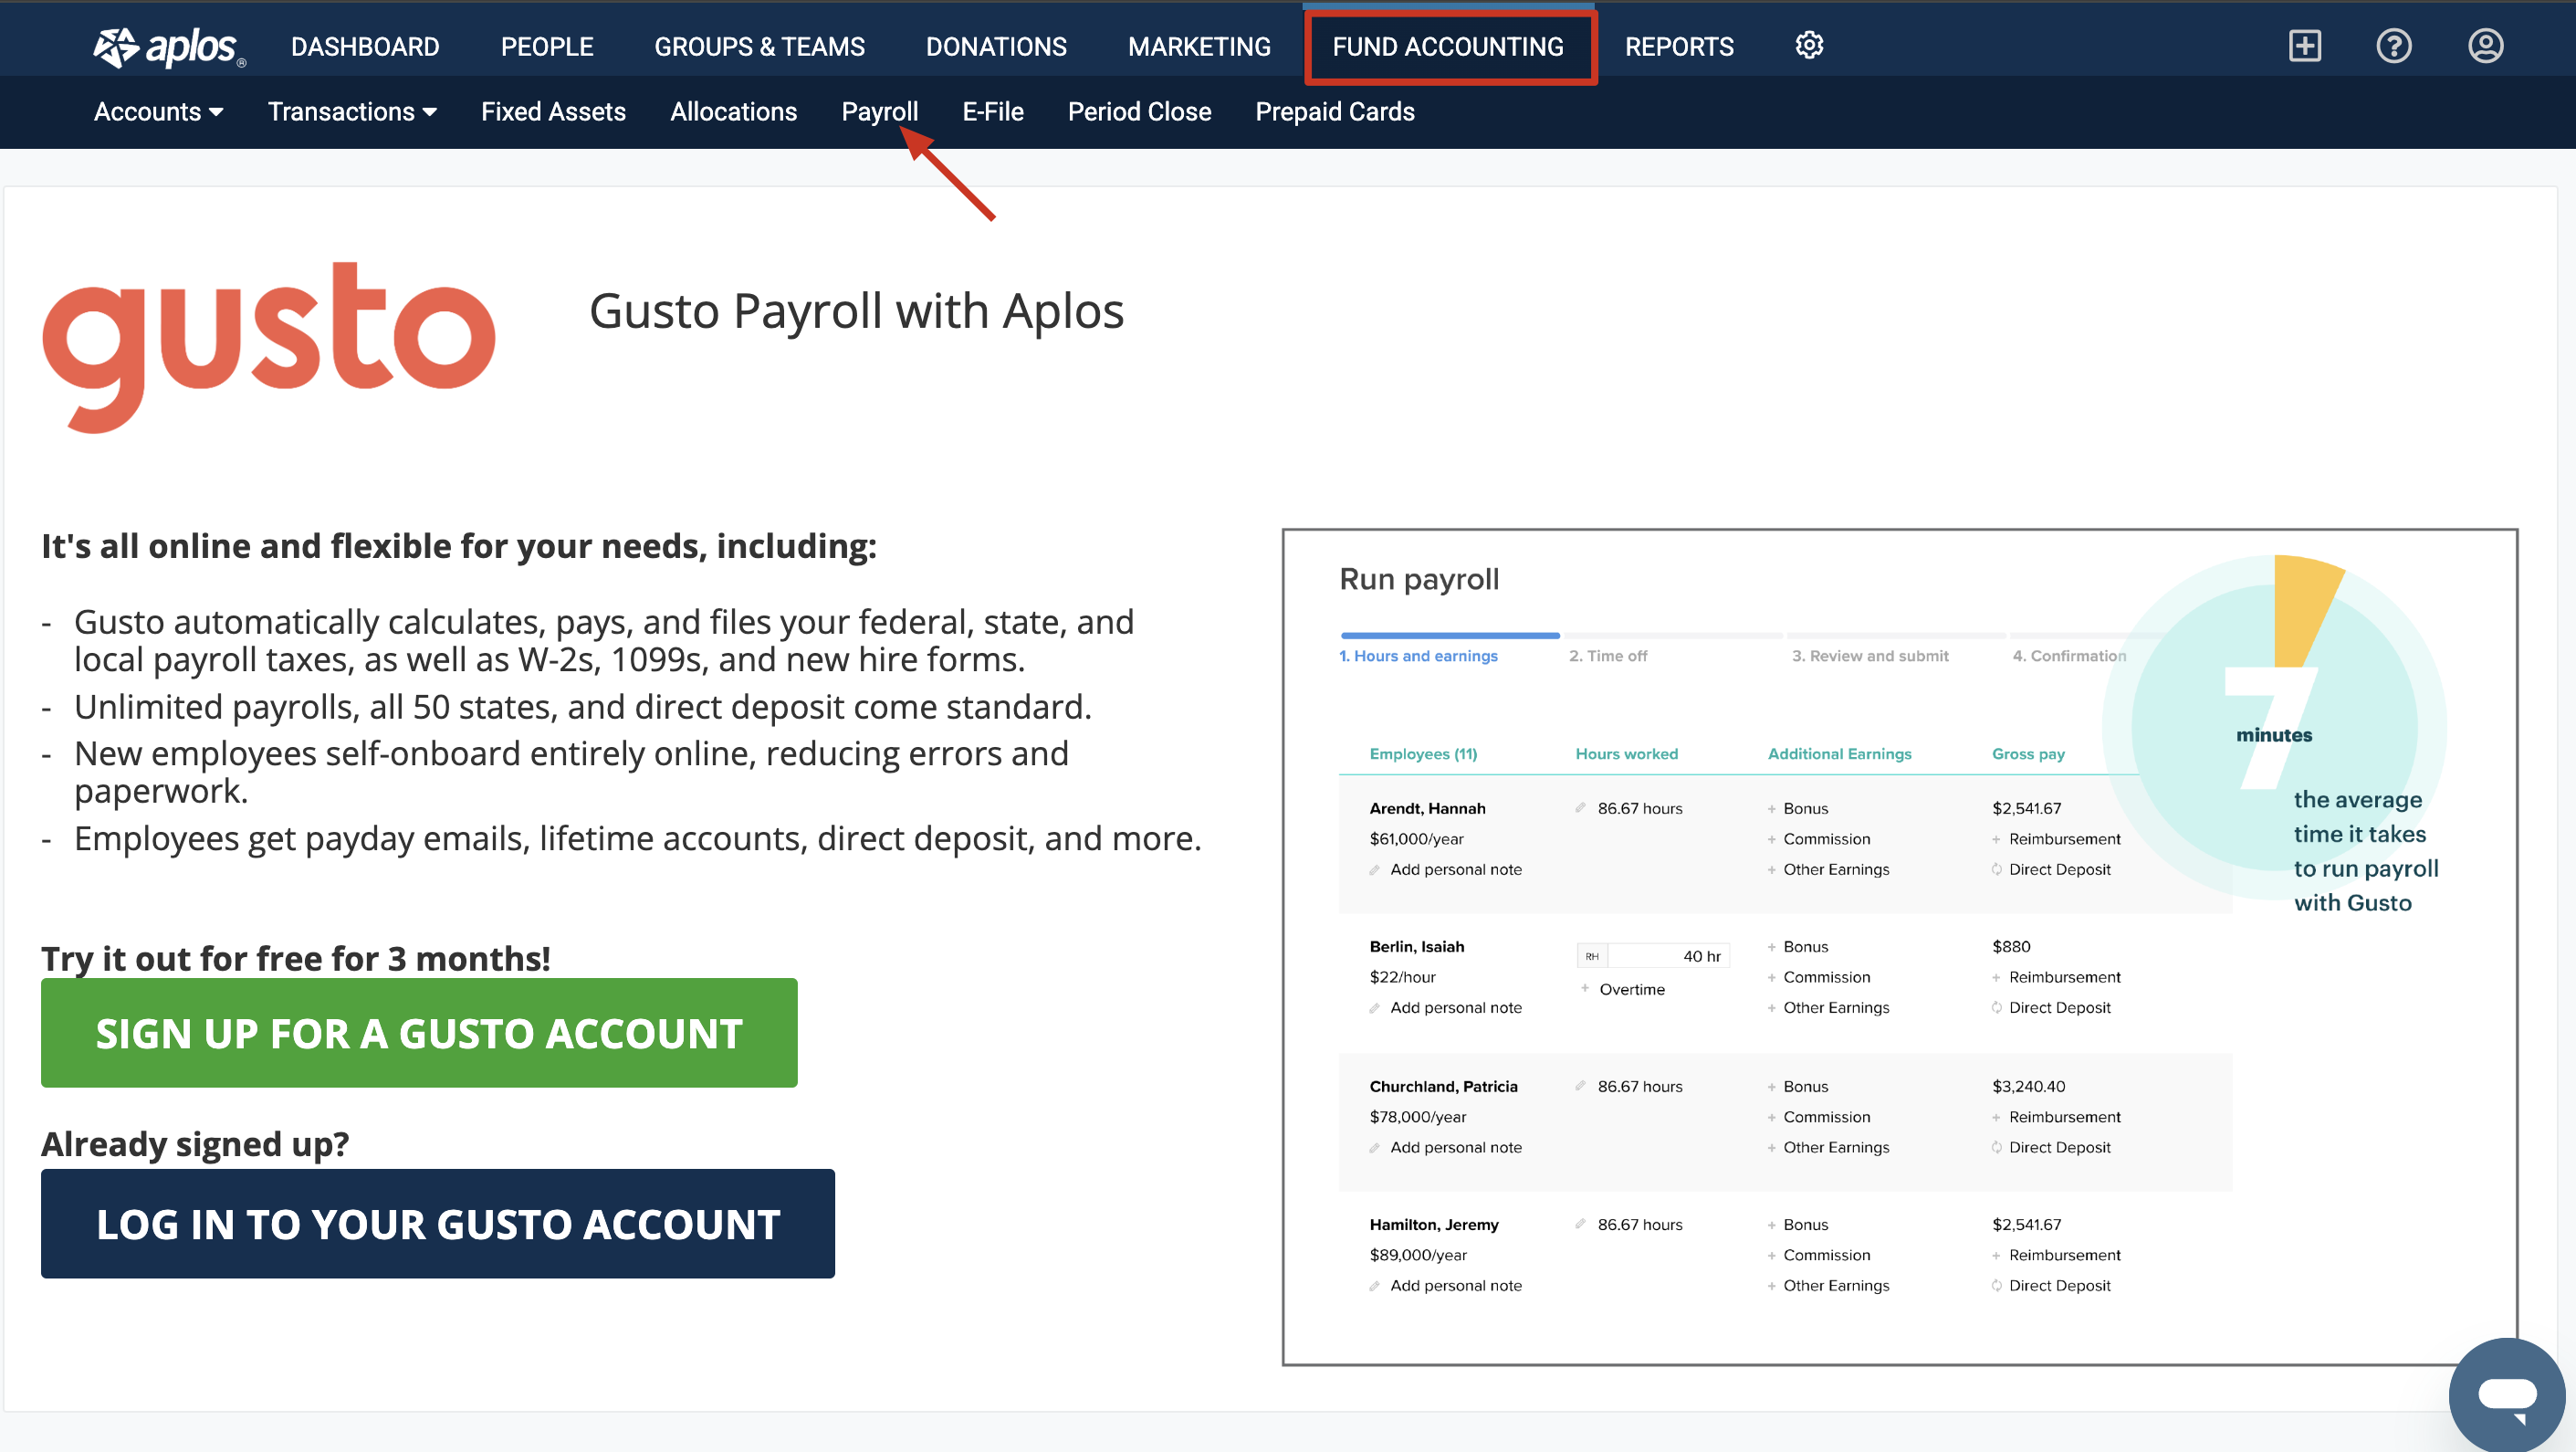Viewport: 2576px width, 1452px height.
Task: Go to E-File
Action: tap(992, 111)
